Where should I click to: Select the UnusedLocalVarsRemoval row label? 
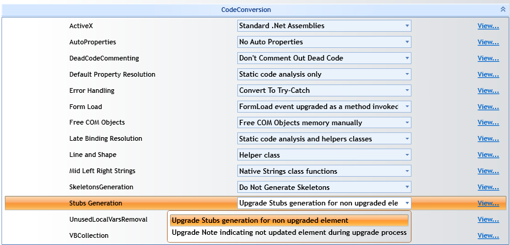pyautogui.click(x=108, y=219)
